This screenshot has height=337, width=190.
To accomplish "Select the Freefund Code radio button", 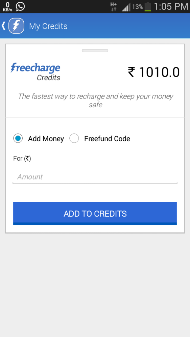I will click(x=74, y=138).
